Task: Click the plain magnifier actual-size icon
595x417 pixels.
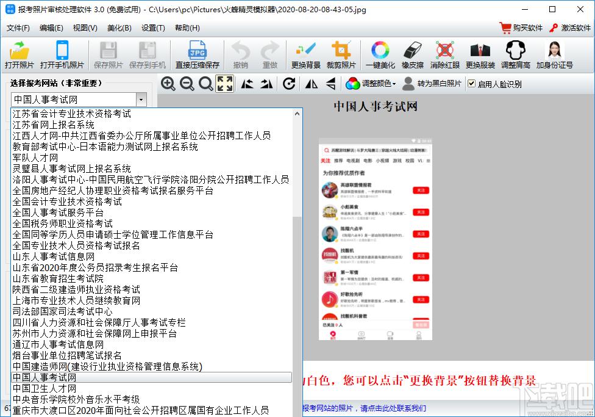Action: [205, 83]
